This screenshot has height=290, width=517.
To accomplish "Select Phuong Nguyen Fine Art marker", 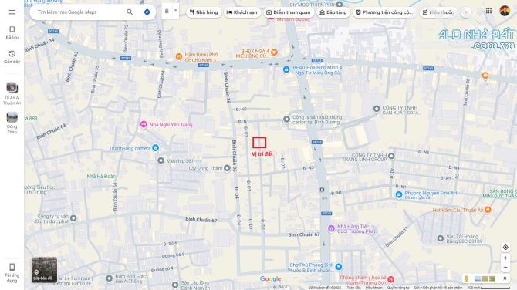I will click(x=399, y=194).
